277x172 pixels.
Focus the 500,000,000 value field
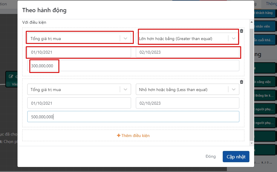click(133, 117)
